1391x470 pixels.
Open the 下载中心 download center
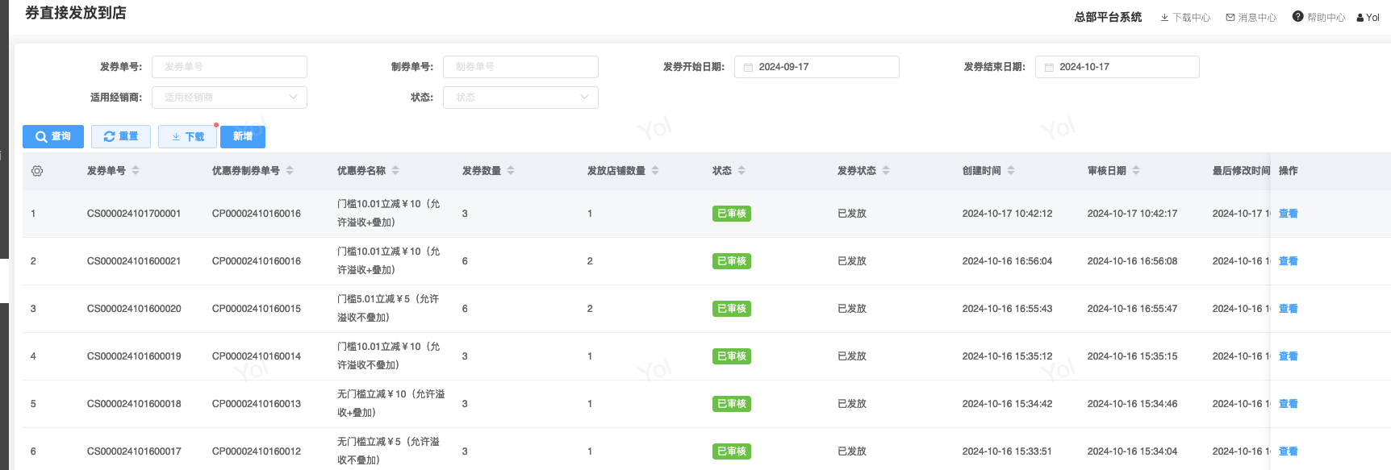(1185, 18)
